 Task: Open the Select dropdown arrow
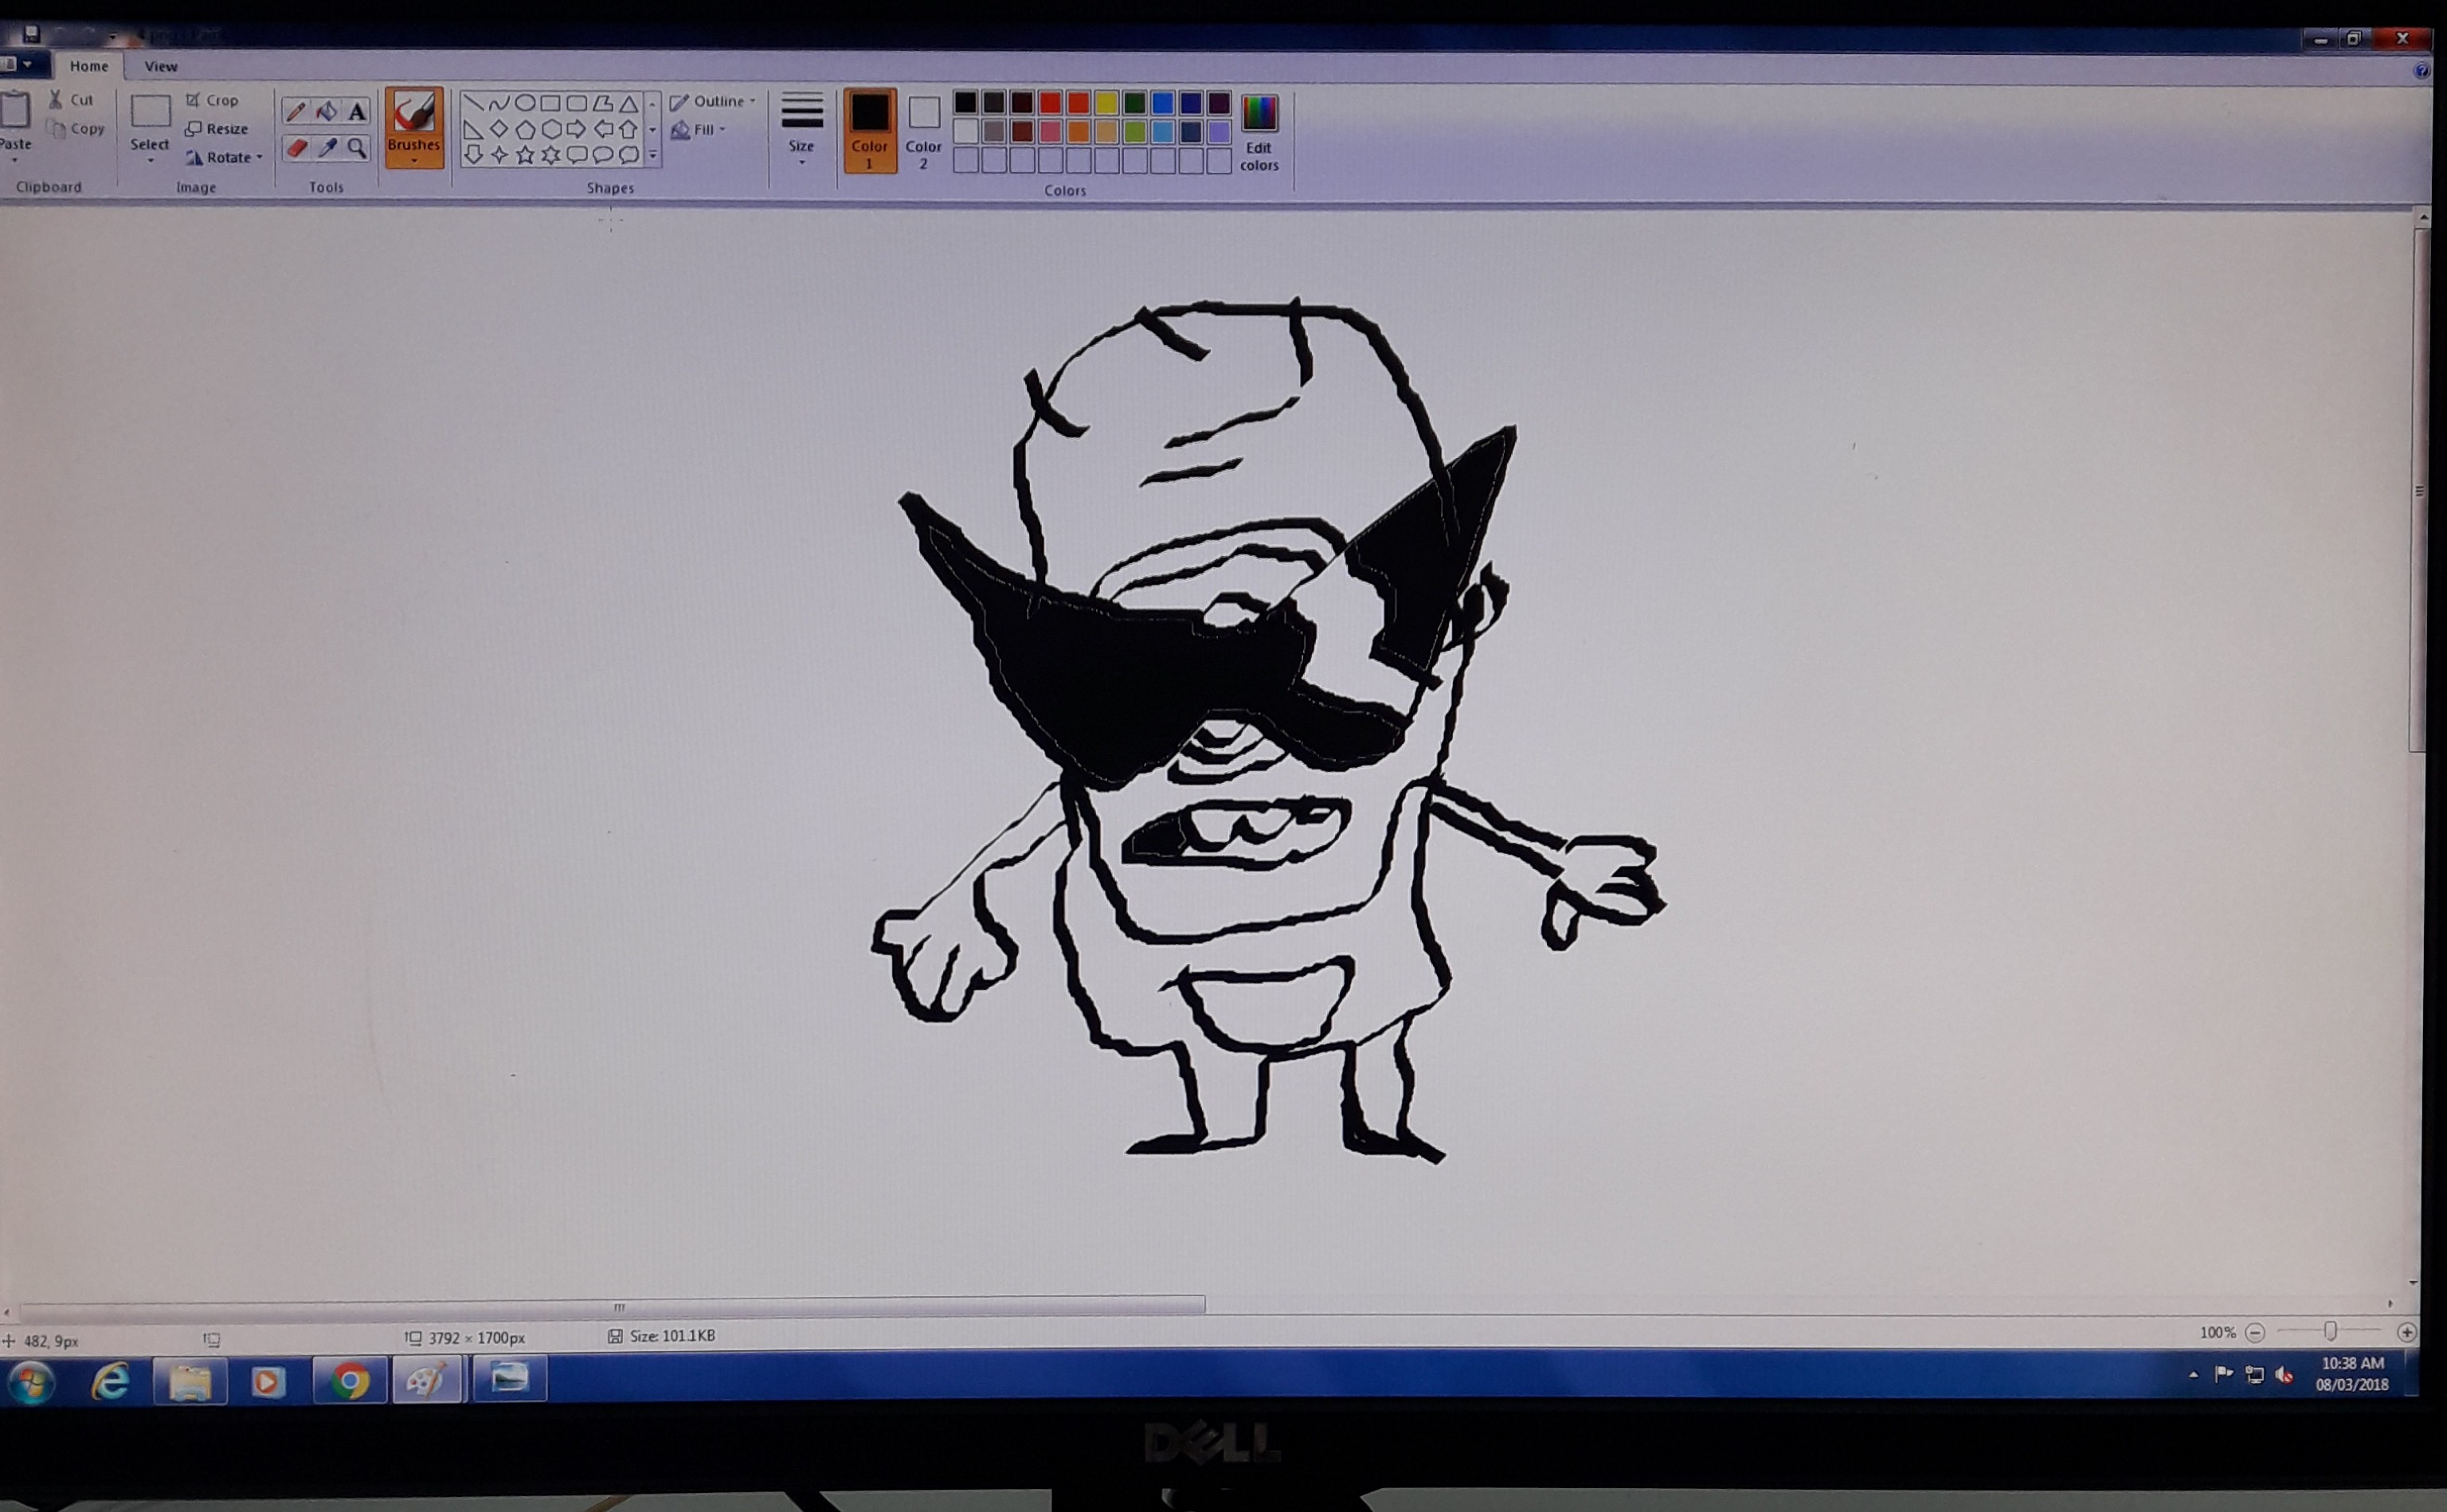[x=150, y=160]
